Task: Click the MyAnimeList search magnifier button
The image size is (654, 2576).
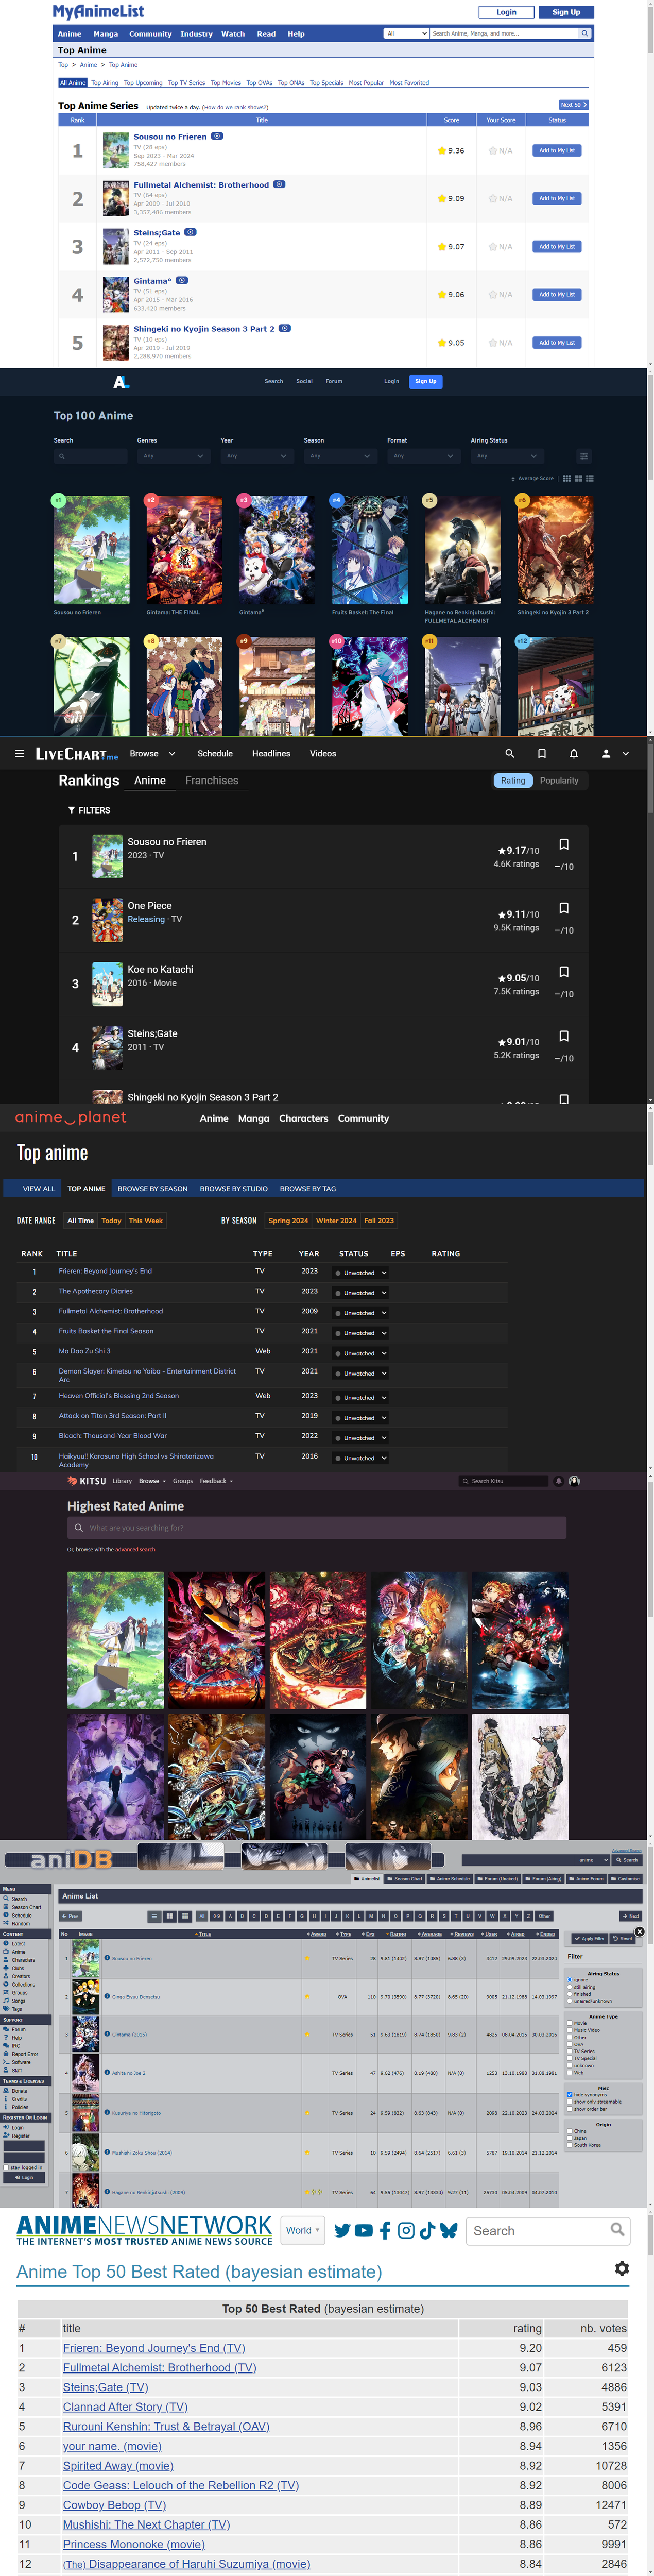Action: [585, 33]
